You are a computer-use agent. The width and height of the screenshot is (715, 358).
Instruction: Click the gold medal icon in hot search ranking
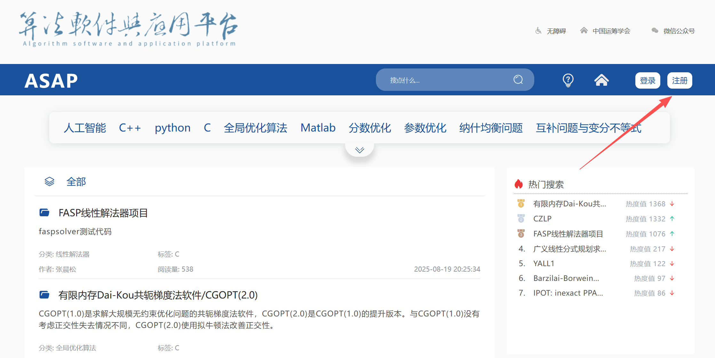point(521,203)
